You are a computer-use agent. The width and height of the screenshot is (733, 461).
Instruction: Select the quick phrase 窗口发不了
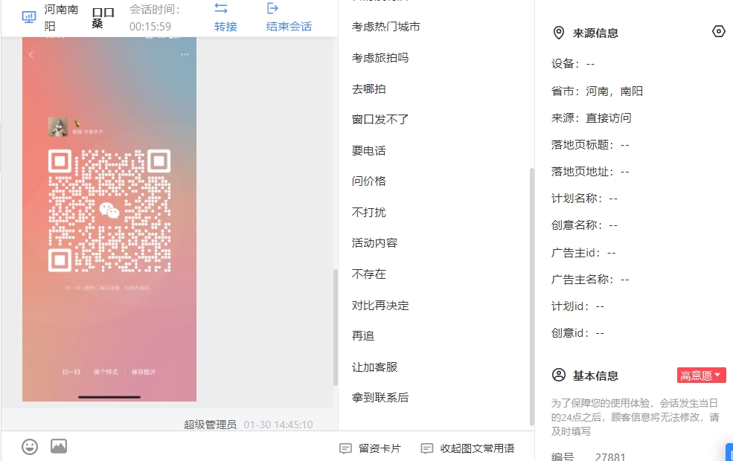(x=380, y=120)
